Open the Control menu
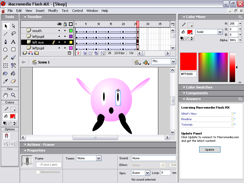Viewport: 244px width, 183px height. pos(77,11)
